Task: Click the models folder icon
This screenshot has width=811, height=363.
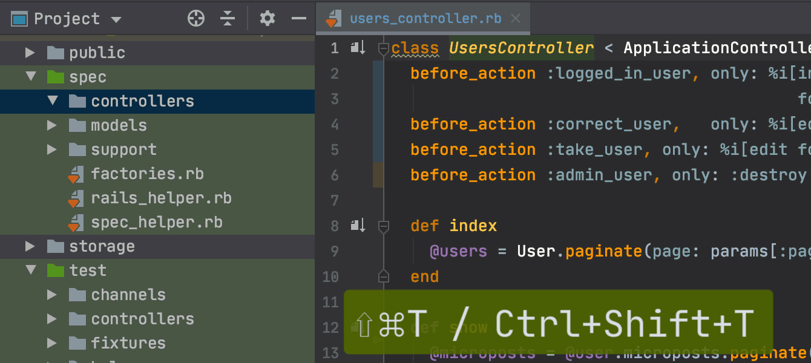Action: pos(77,125)
